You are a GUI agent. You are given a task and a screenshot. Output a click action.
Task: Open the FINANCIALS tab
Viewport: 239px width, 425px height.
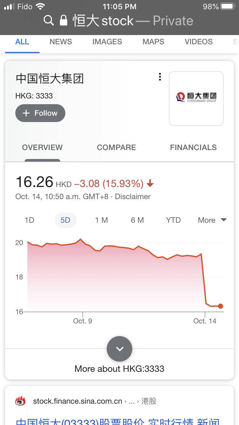coord(193,148)
